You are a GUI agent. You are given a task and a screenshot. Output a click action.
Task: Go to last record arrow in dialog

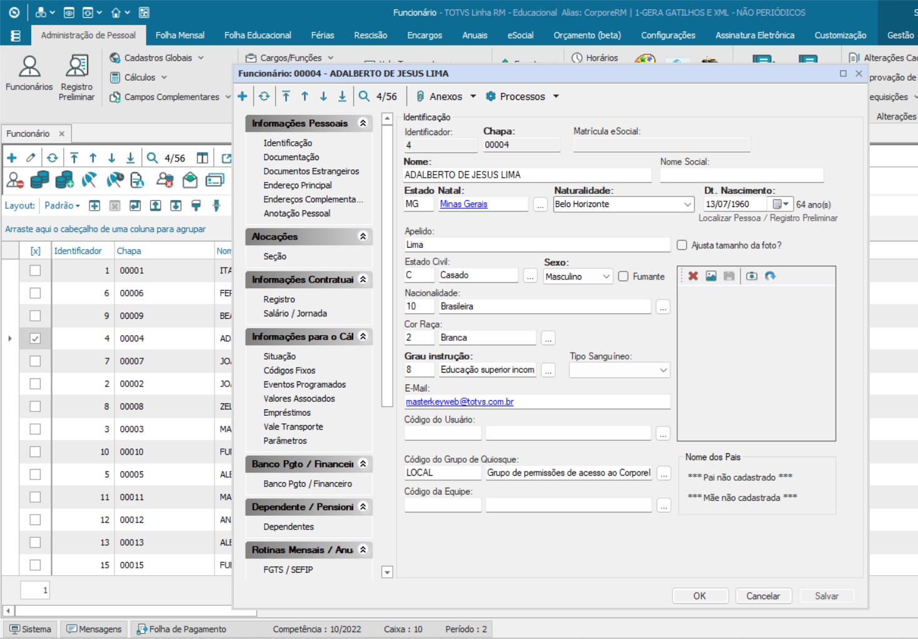click(x=342, y=96)
